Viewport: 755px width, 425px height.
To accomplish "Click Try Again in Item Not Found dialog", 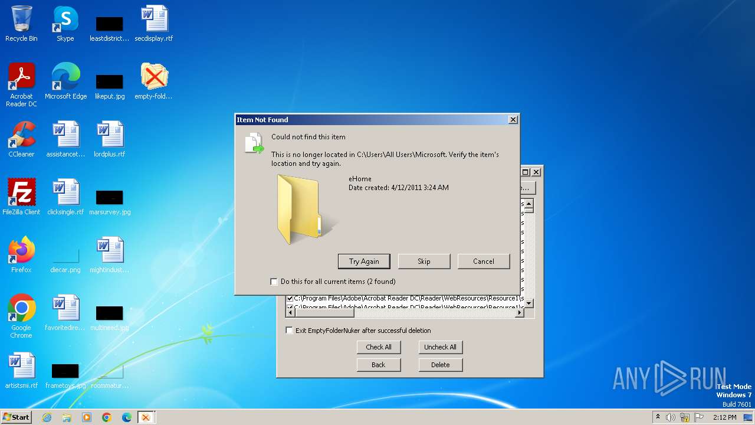I will click(x=364, y=261).
